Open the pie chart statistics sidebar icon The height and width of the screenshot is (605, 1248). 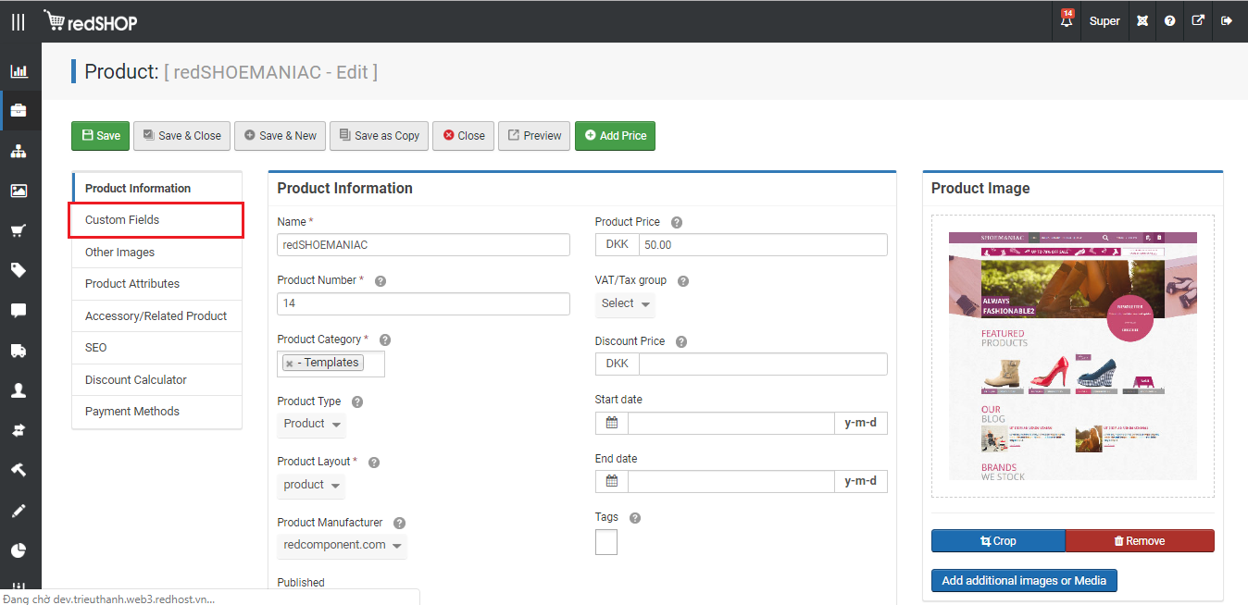[19, 550]
